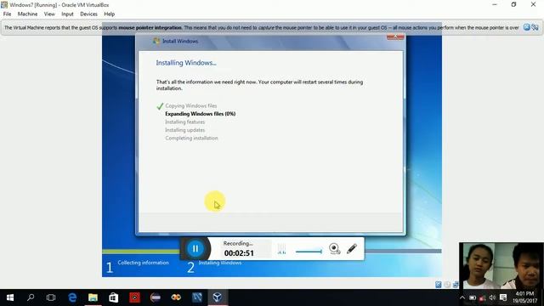Image resolution: width=544 pixels, height=306 pixels.
Task: Select the pencil annotation tool in recorder bar
Action: (x=352, y=248)
